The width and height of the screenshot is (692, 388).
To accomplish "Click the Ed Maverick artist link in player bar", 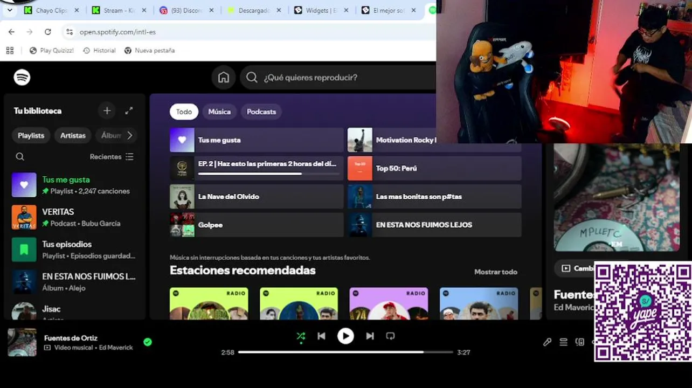I will tap(116, 348).
